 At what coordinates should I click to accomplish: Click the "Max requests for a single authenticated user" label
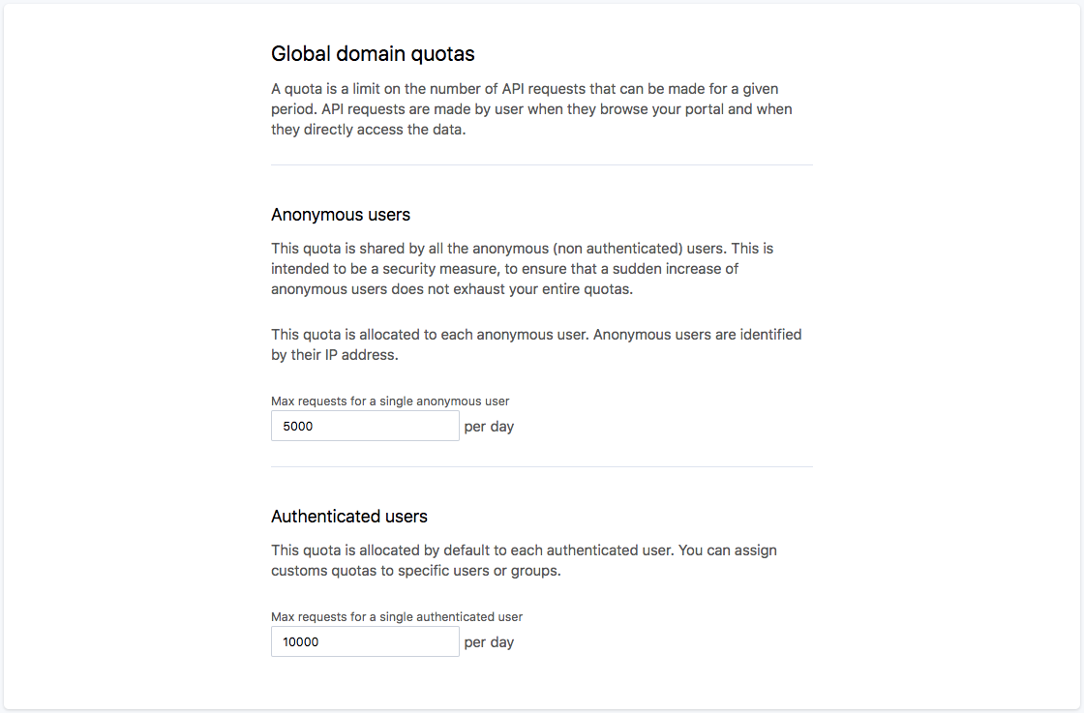pos(397,616)
